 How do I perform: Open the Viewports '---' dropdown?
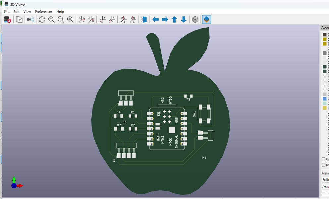point(325,193)
